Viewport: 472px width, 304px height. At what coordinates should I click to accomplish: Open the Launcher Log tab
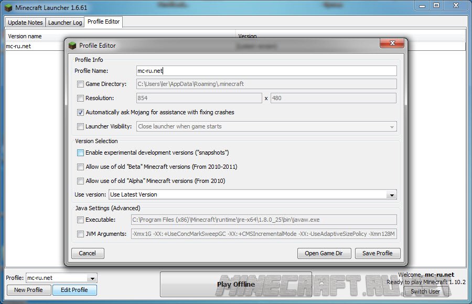click(65, 23)
